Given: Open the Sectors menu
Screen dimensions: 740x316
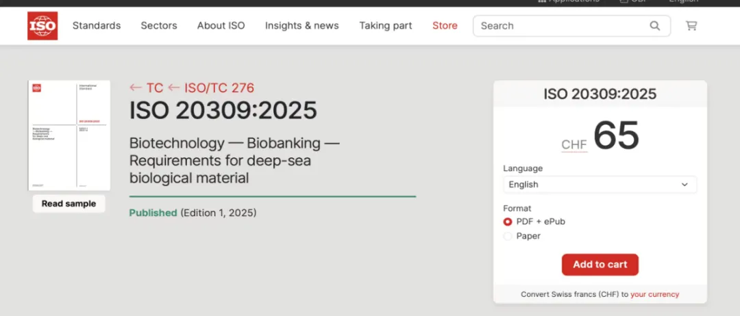Looking at the screenshot, I should coord(159,26).
